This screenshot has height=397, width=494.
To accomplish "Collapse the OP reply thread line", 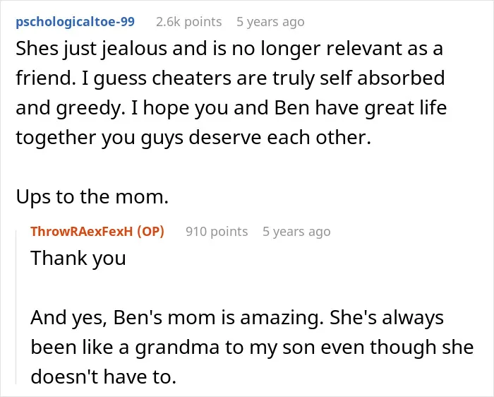I will 16,307.
